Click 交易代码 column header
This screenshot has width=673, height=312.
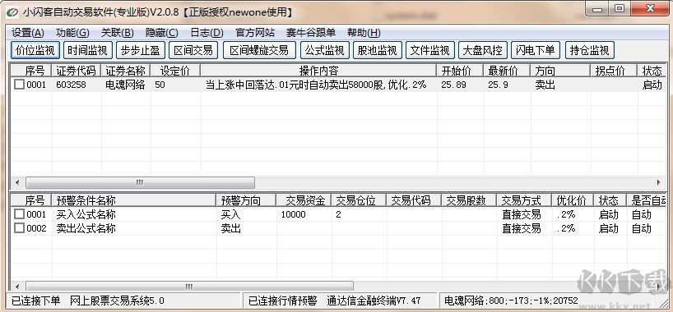(x=414, y=200)
